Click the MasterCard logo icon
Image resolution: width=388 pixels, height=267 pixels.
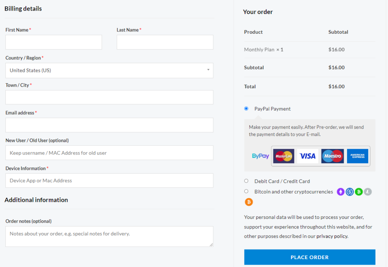[x=283, y=156]
